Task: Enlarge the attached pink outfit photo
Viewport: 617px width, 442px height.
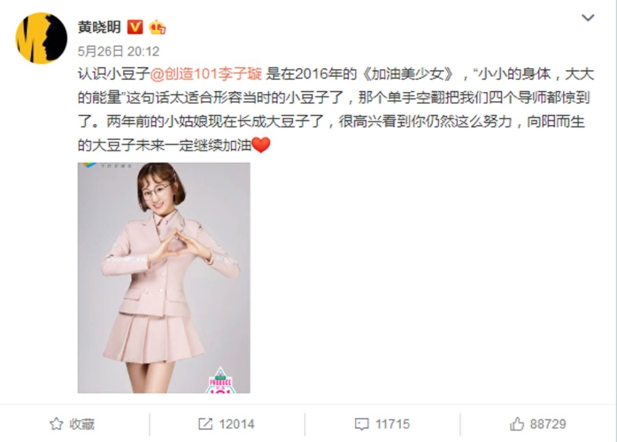Action: pyautogui.click(x=164, y=277)
